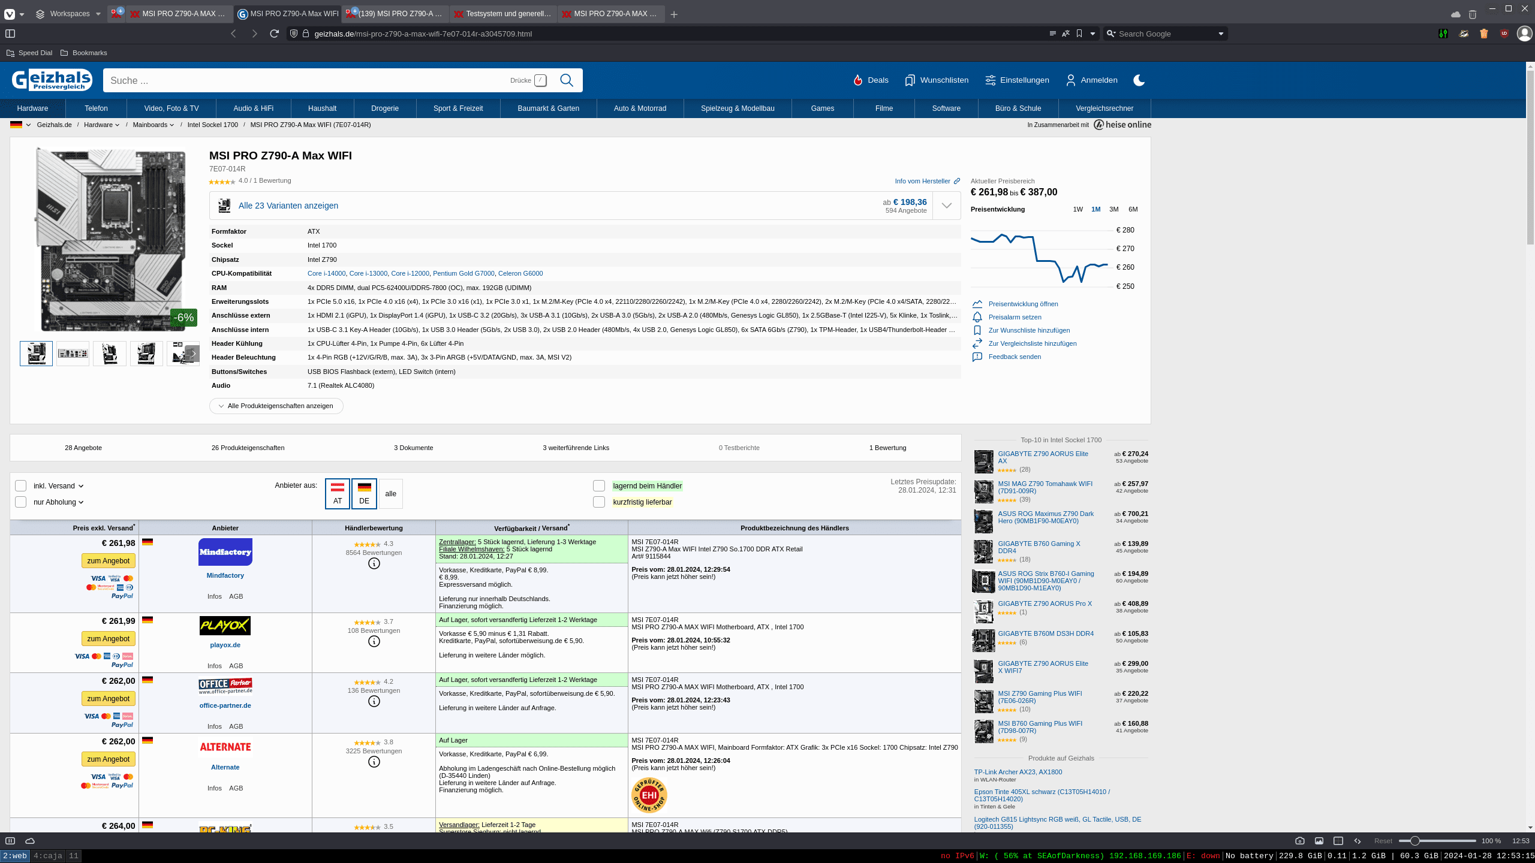Go back to the previous page
The height and width of the screenshot is (863, 1535).
[x=234, y=34]
